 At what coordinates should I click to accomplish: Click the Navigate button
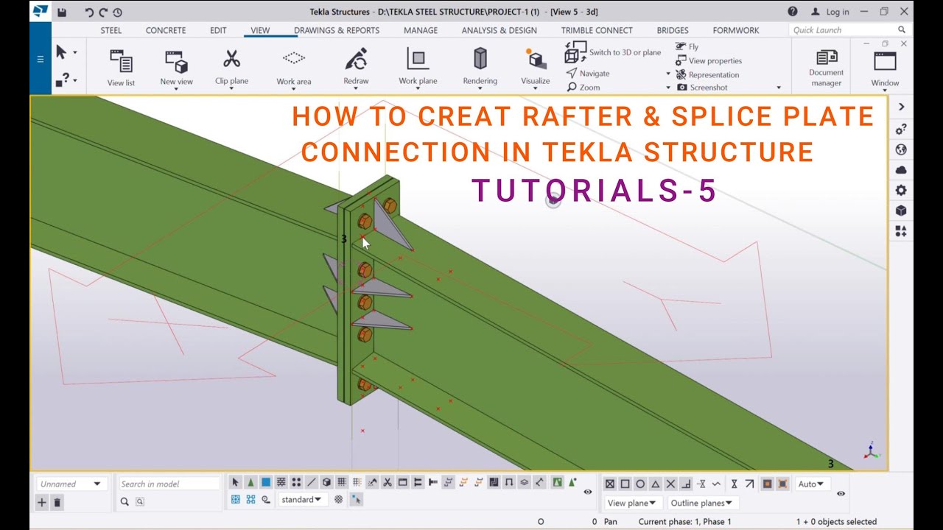pos(588,74)
